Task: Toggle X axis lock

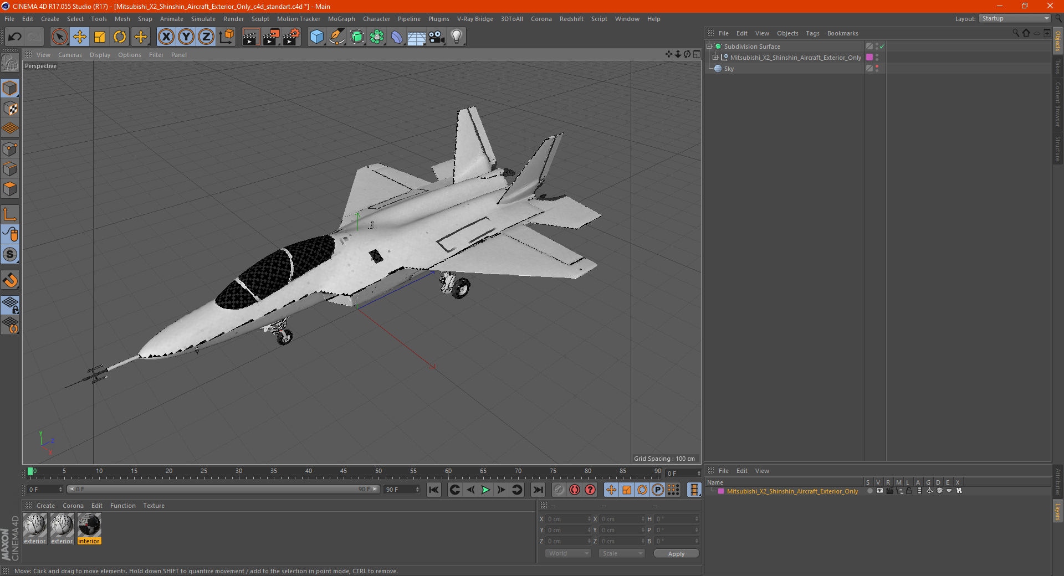Action: point(166,37)
